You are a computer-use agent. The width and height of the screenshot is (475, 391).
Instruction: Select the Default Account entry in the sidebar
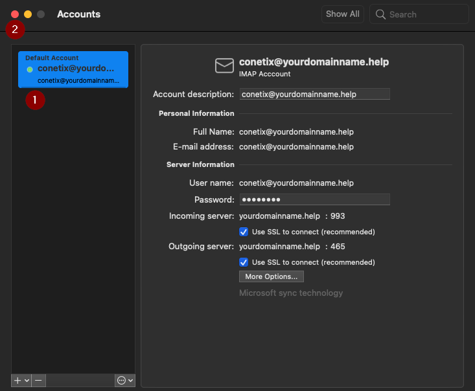73,70
